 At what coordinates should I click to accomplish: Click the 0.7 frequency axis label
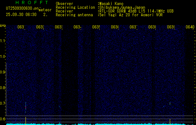click(x=2, y=103)
